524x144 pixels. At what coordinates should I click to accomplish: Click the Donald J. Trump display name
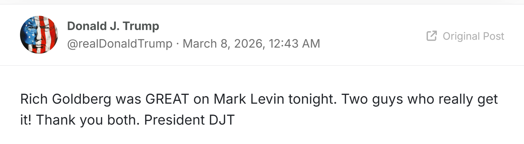pyautogui.click(x=113, y=26)
